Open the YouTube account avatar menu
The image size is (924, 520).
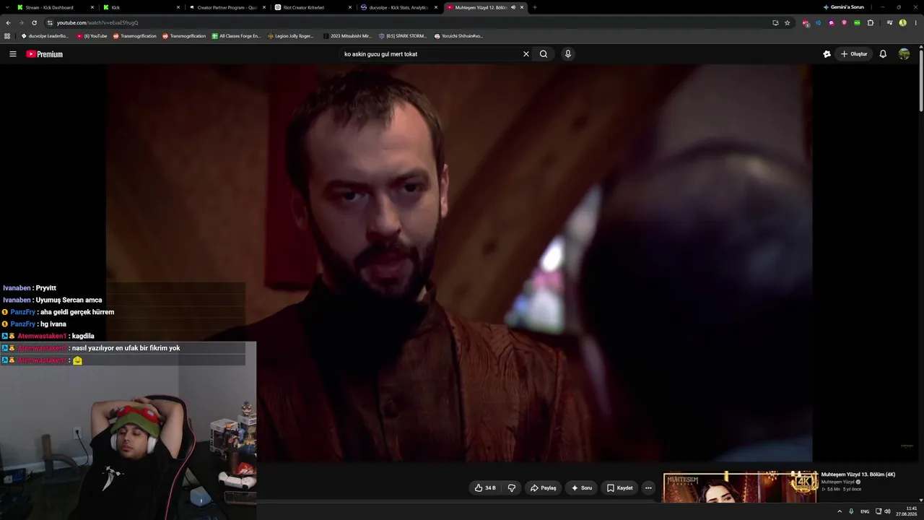tap(904, 54)
